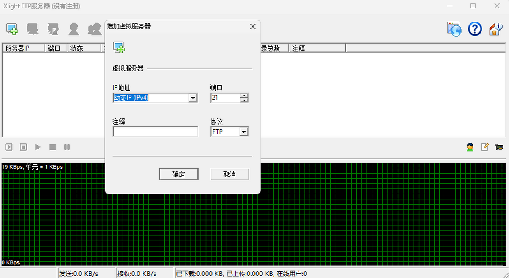Click the network card icon above graph
The image size is (509, 278).
499,147
